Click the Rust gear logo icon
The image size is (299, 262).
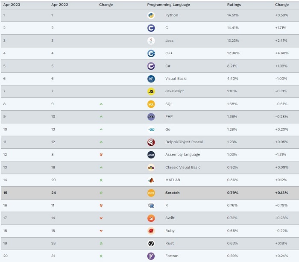coord(151,243)
